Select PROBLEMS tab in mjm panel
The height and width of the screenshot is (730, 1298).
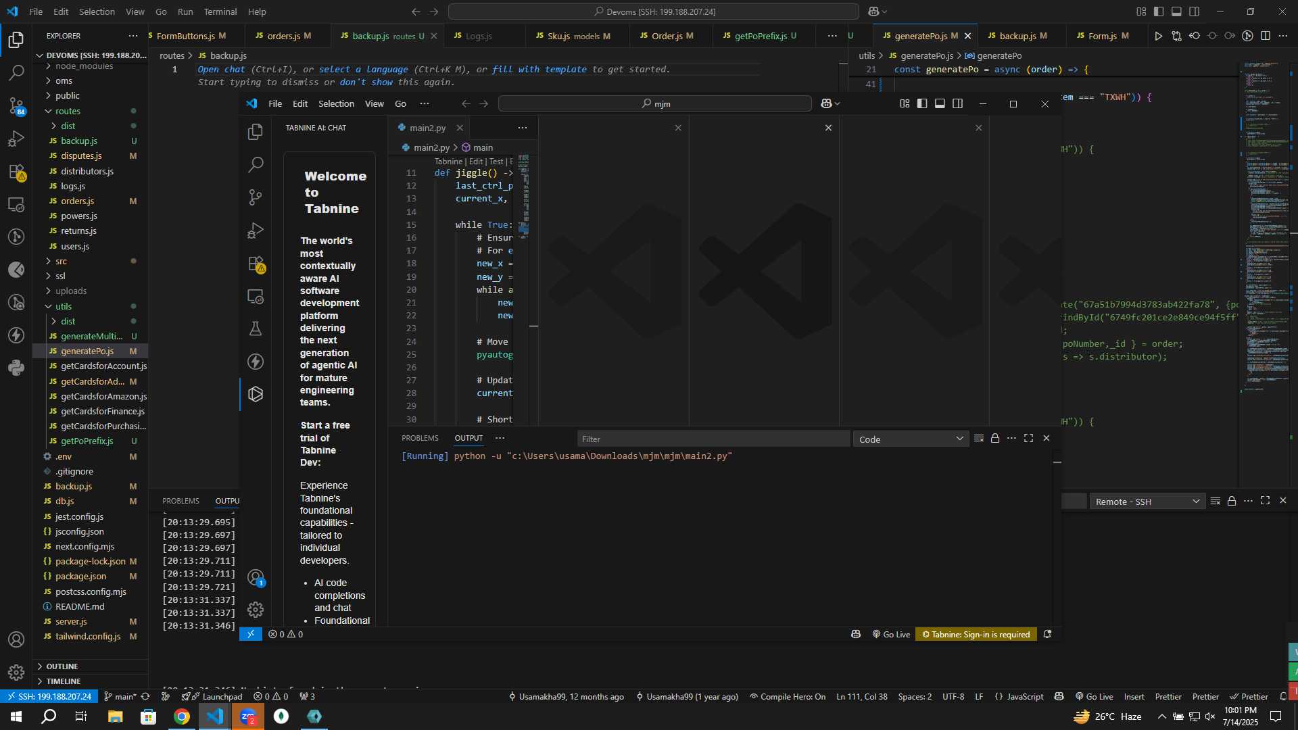tap(420, 438)
